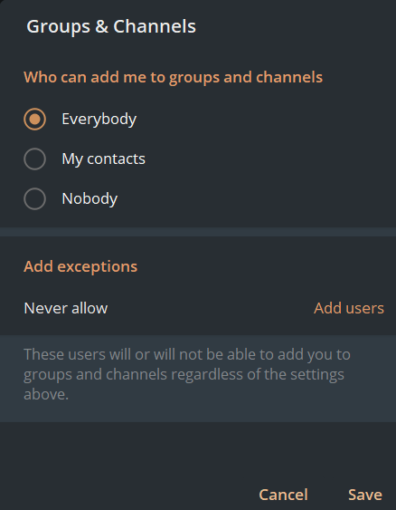Cancel the privacy settings dialog
Screen dimensions: 396x510
283,495
